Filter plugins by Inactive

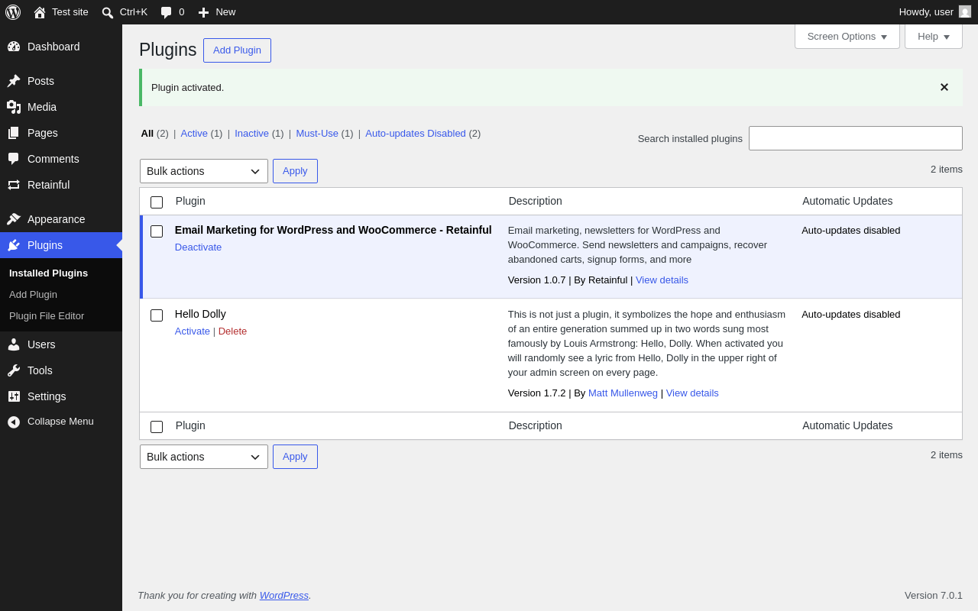point(251,134)
